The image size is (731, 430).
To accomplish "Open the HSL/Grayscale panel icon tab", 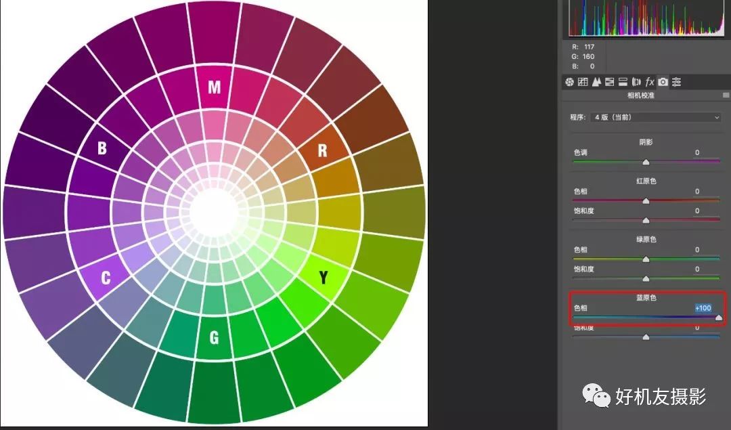I will (609, 82).
